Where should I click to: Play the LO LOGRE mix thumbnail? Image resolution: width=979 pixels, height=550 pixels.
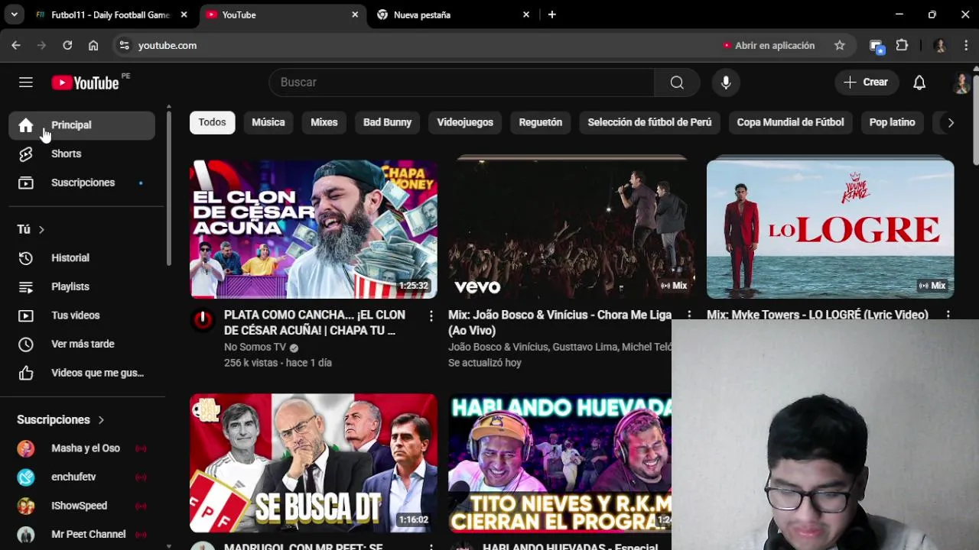click(830, 229)
